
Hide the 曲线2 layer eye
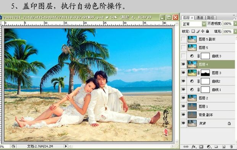(x=183, y=81)
